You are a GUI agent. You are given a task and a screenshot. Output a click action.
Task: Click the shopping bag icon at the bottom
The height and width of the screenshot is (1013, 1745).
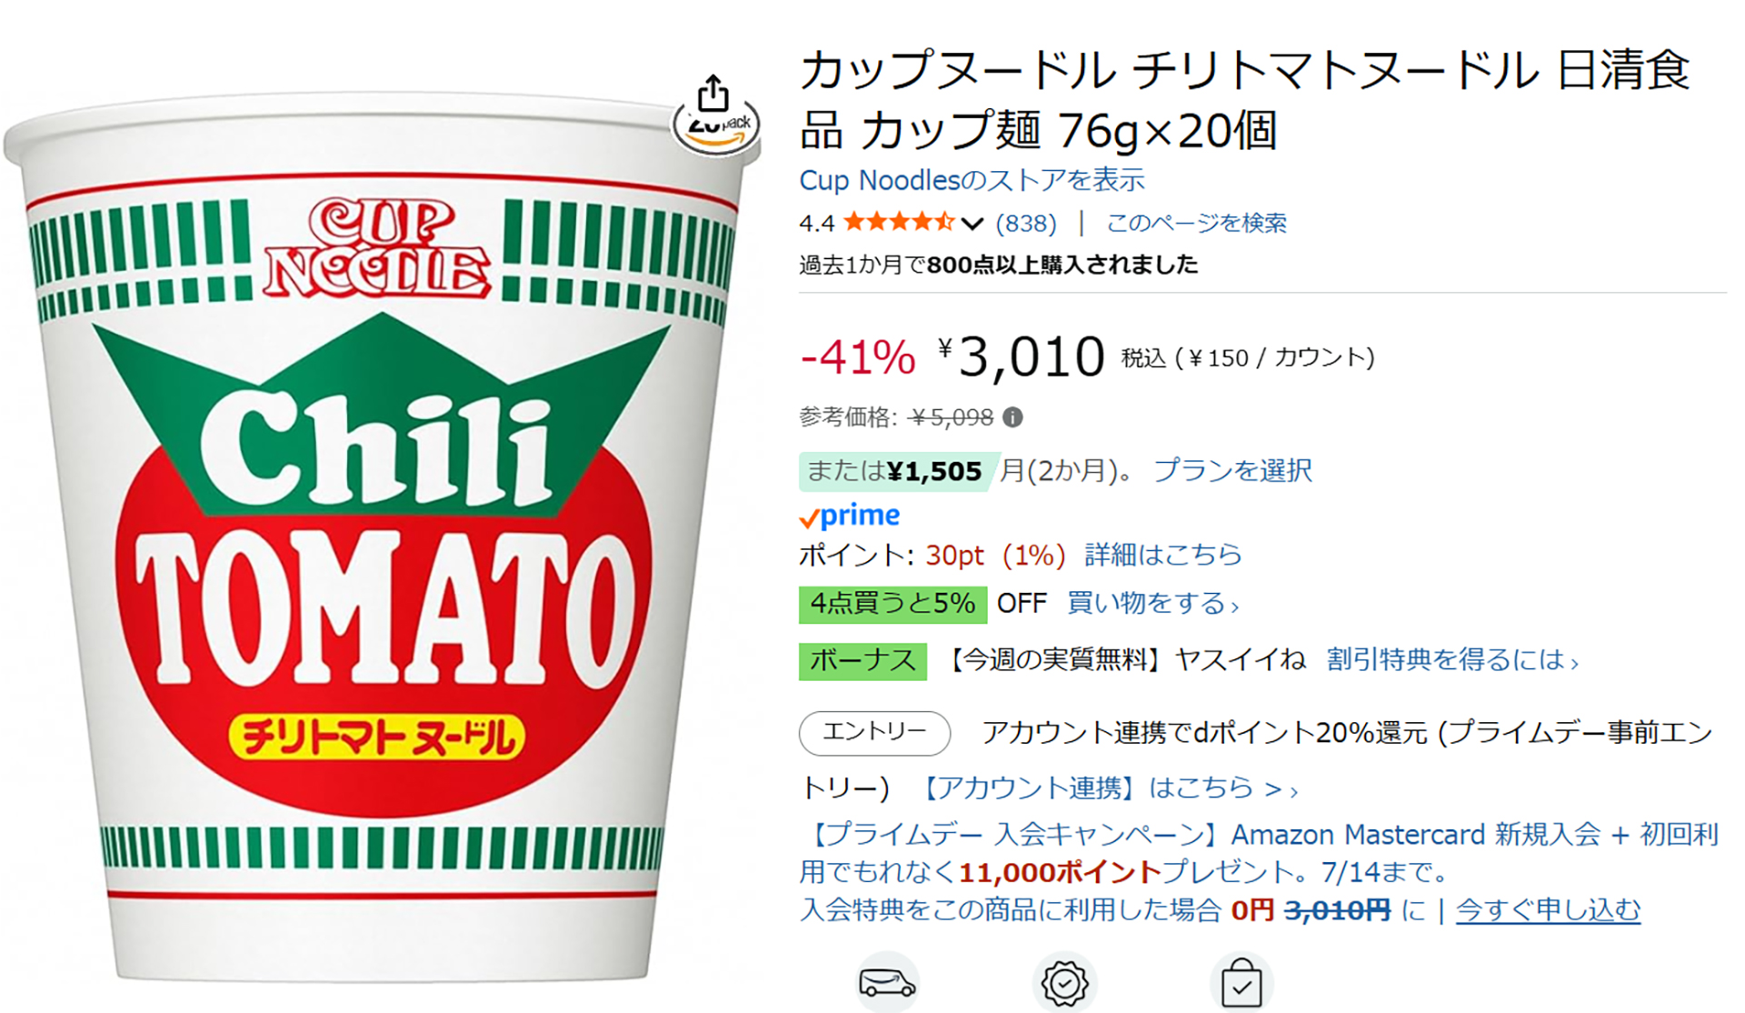click(1243, 982)
